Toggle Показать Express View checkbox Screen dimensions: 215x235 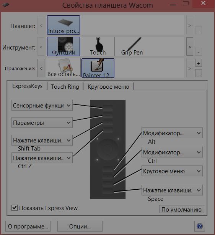pos(15,208)
